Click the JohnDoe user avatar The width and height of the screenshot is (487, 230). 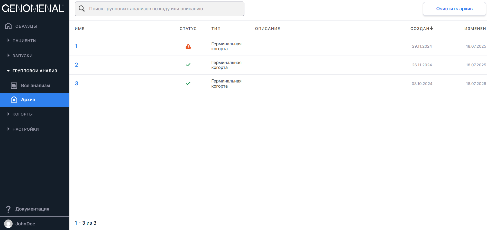[8, 224]
